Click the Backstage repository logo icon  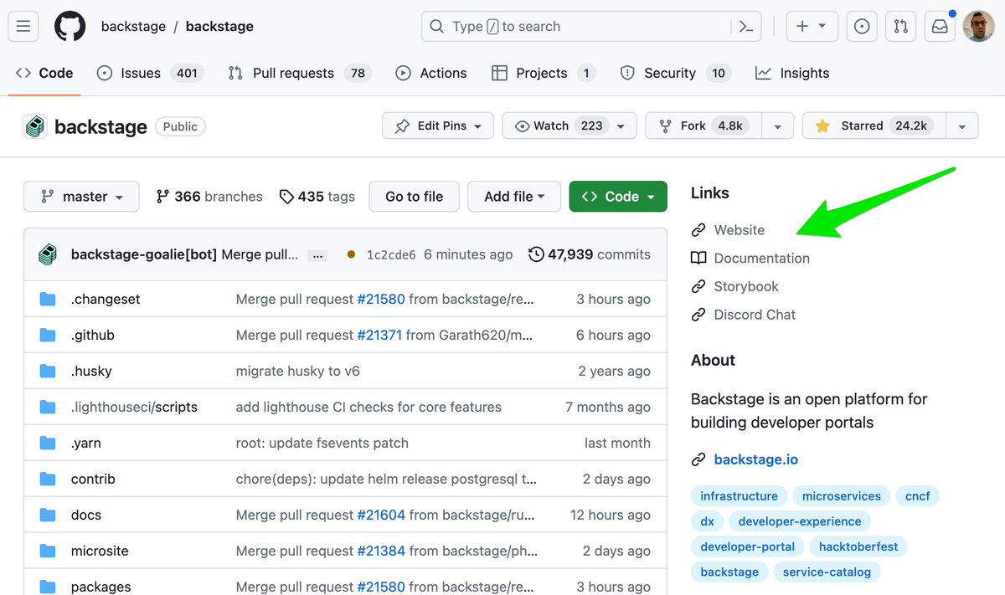(x=34, y=126)
